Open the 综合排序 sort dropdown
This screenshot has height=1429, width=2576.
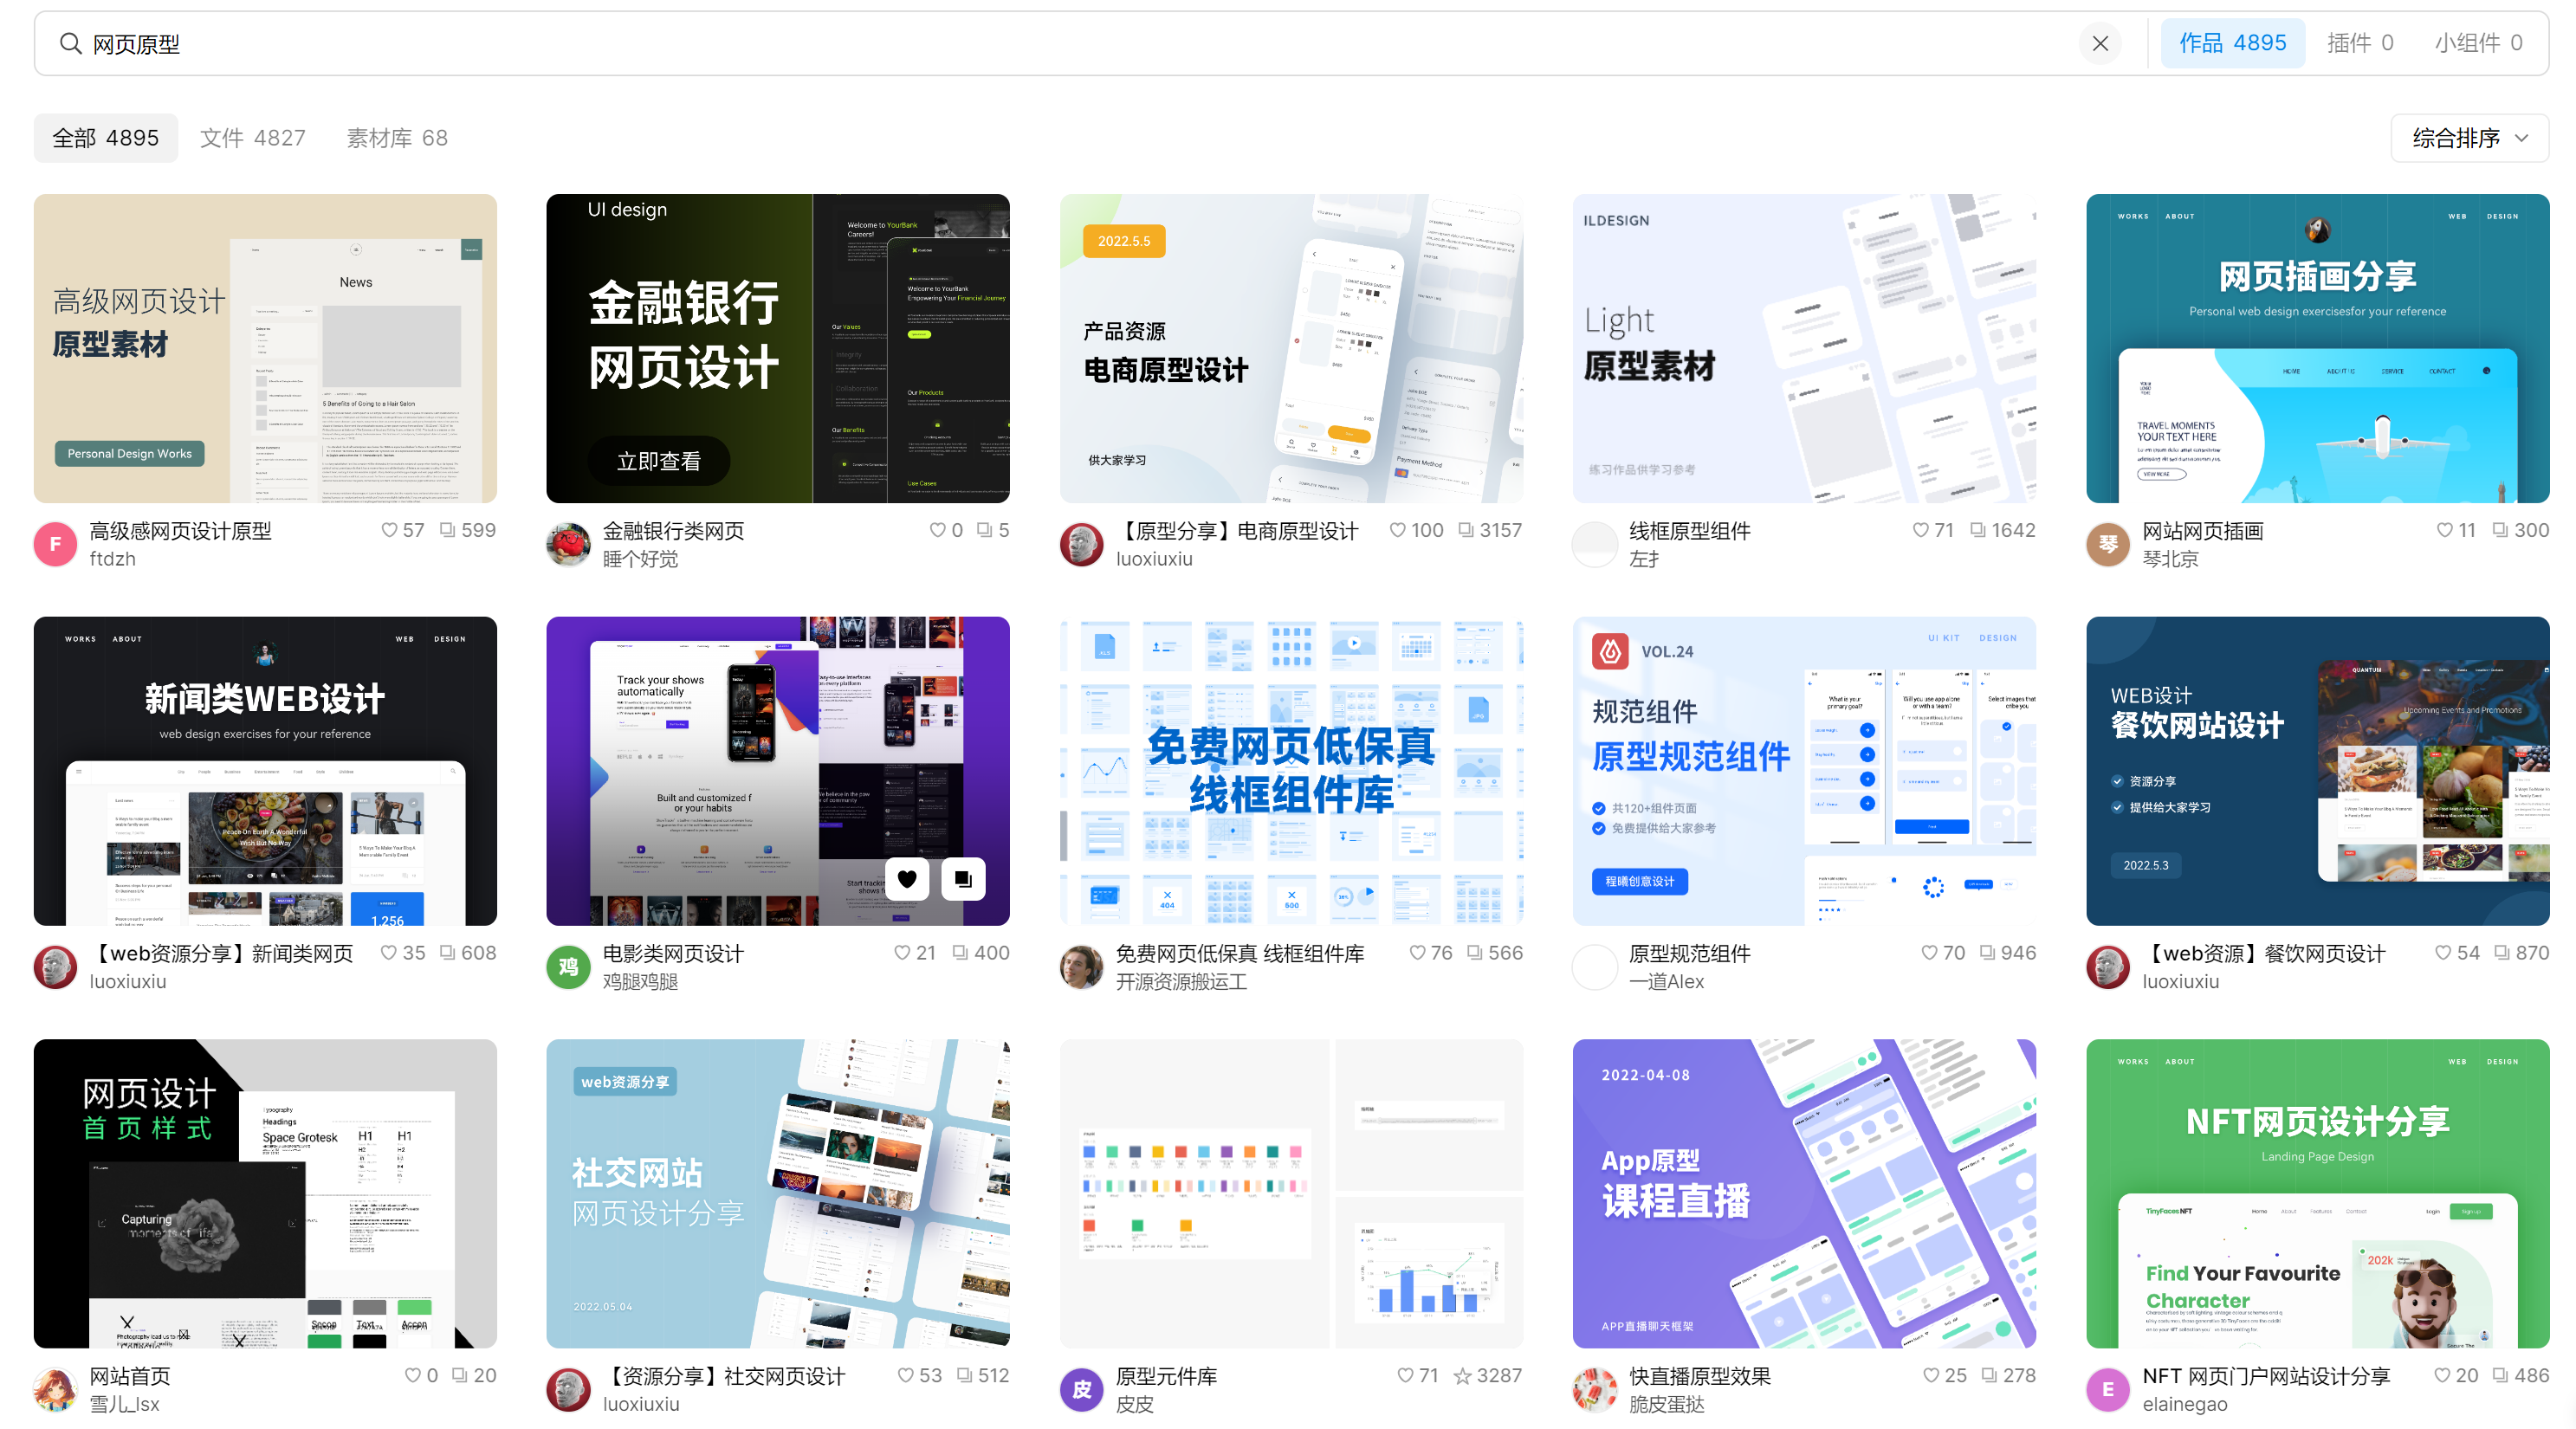coord(2469,138)
